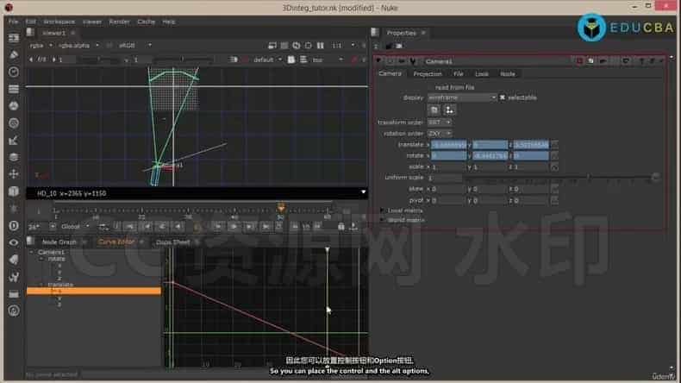Open the Views nodes eye icon

14,242
